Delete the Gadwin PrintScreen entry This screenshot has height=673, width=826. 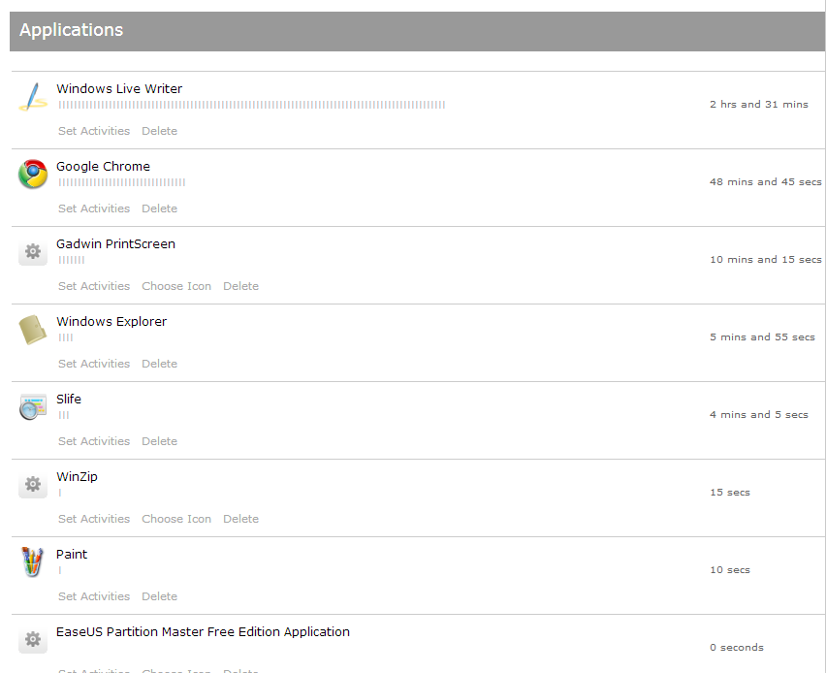pos(240,286)
